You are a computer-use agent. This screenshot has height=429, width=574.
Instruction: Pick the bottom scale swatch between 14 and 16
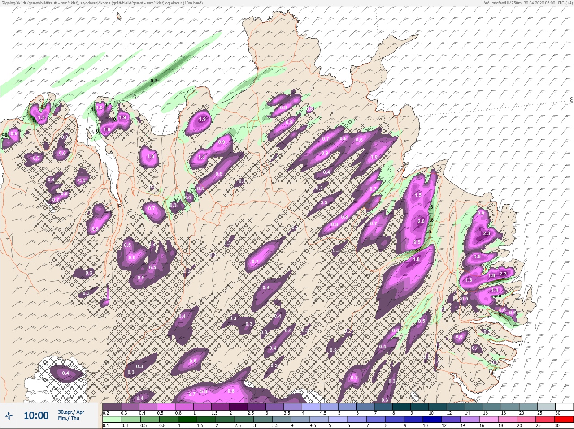click(470, 420)
